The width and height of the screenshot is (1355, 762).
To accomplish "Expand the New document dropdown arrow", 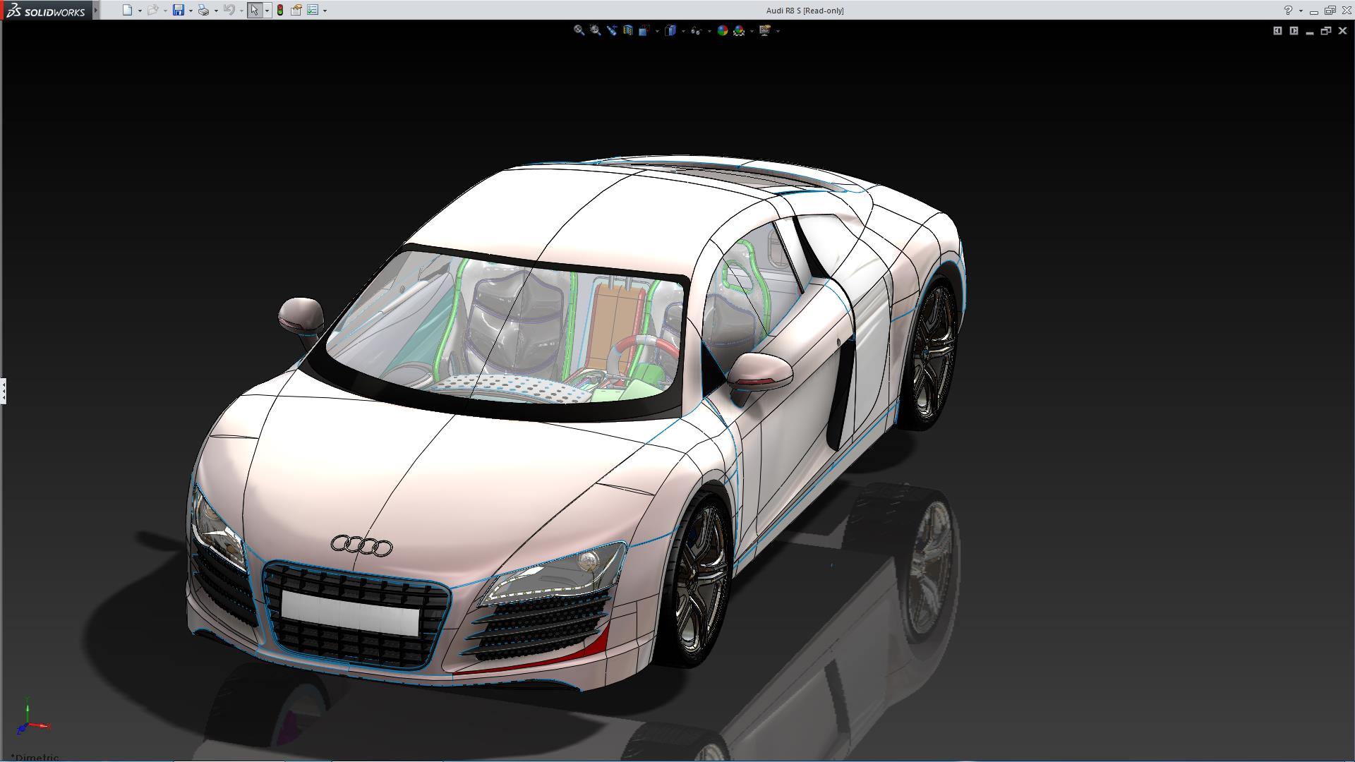I will click(140, 11).
